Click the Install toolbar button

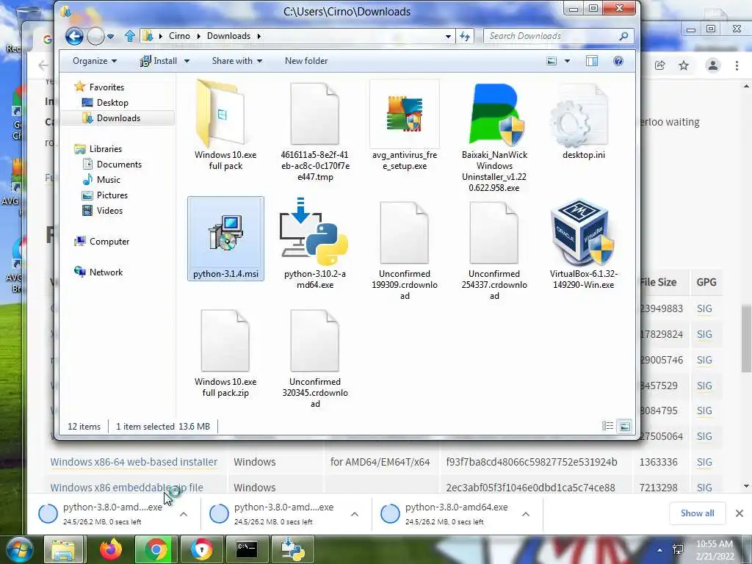[159, 61]
